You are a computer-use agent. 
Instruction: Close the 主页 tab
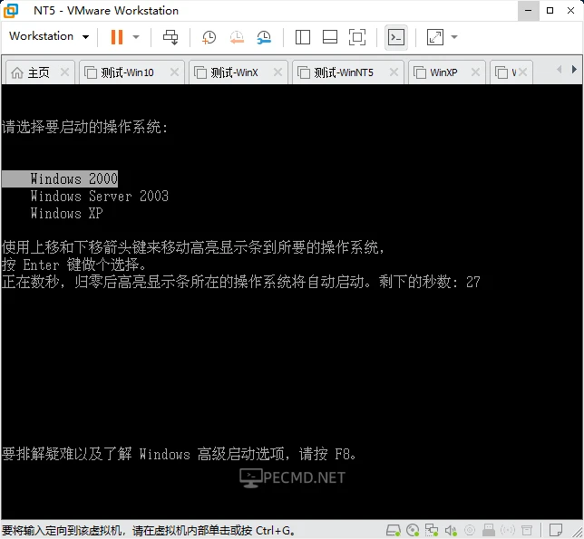[x=64, y=72]
